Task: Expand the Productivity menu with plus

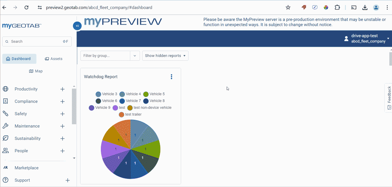Action: (x=63, y=89)
